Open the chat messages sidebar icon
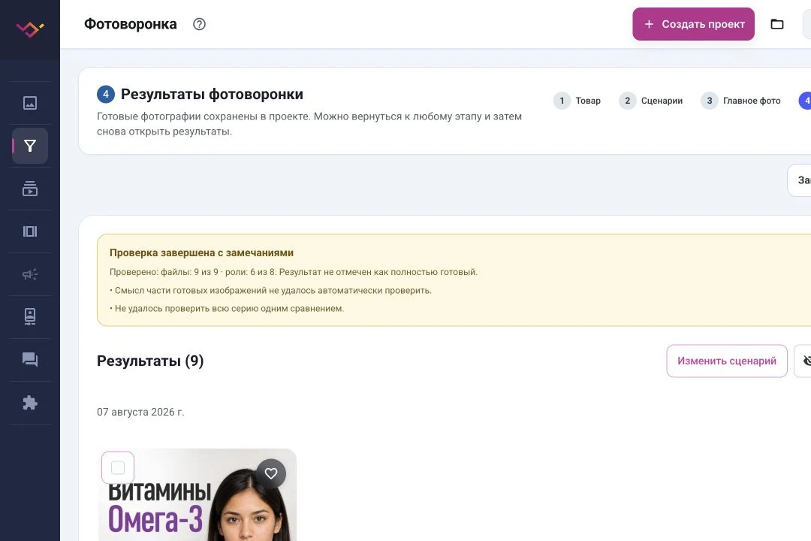811x541 pixels. [x=30, y=360]
